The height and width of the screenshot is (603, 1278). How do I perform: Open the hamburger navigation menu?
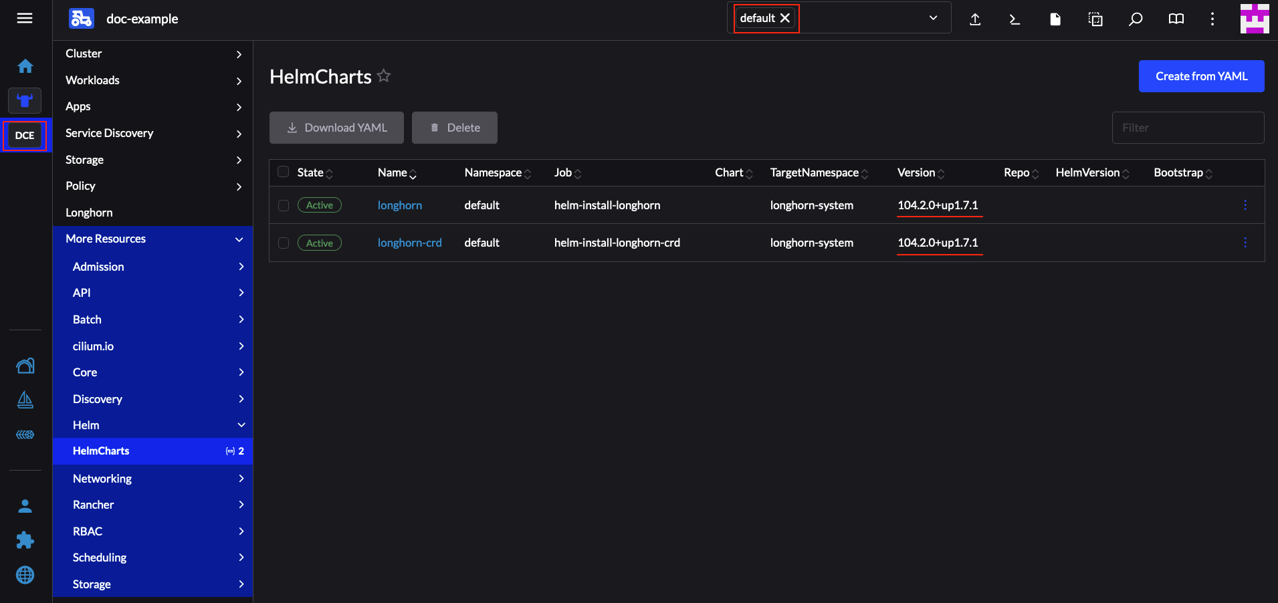[25, 18]
